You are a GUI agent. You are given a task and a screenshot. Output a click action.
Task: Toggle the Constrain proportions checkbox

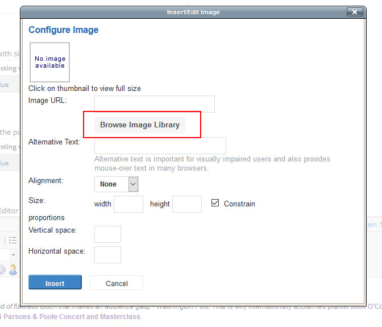215,203
